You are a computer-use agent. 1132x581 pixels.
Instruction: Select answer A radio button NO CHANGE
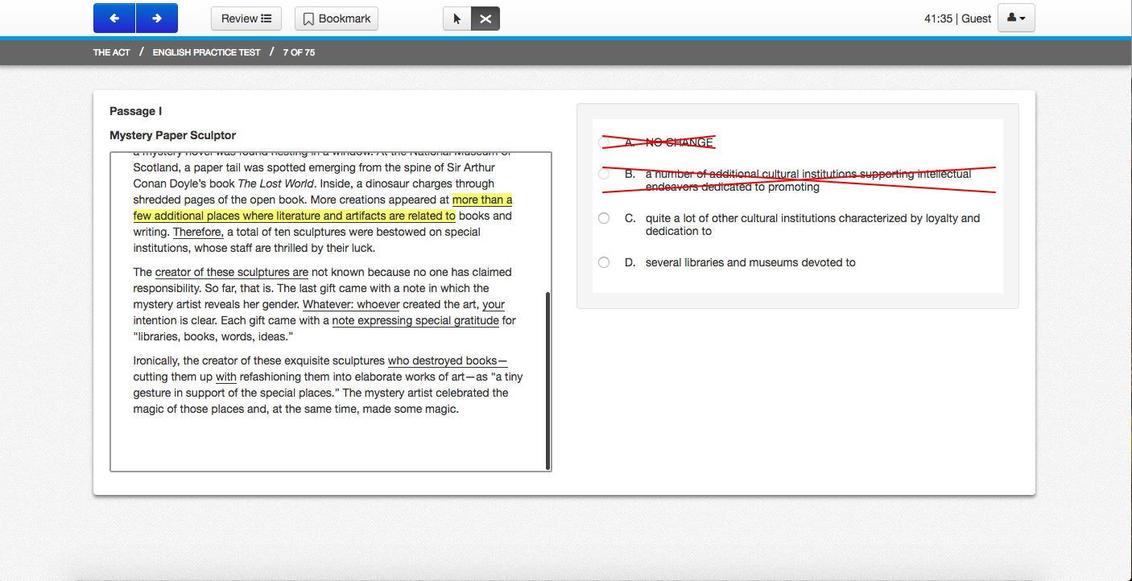coord(604,142)
